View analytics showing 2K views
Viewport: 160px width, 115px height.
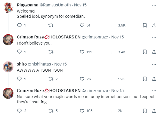point(117,111)
